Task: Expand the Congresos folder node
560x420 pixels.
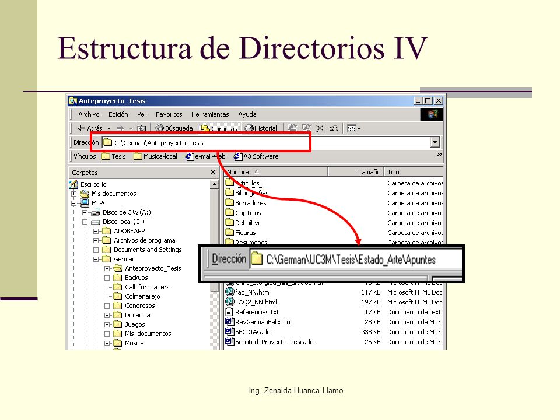Action: pyautogui.click(x=107, y=306)
